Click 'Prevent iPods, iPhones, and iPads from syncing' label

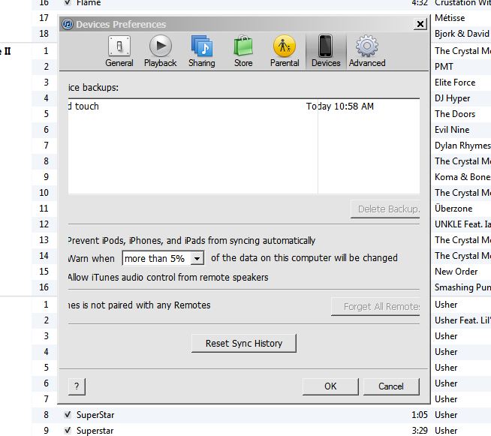[x=191, y=240]
